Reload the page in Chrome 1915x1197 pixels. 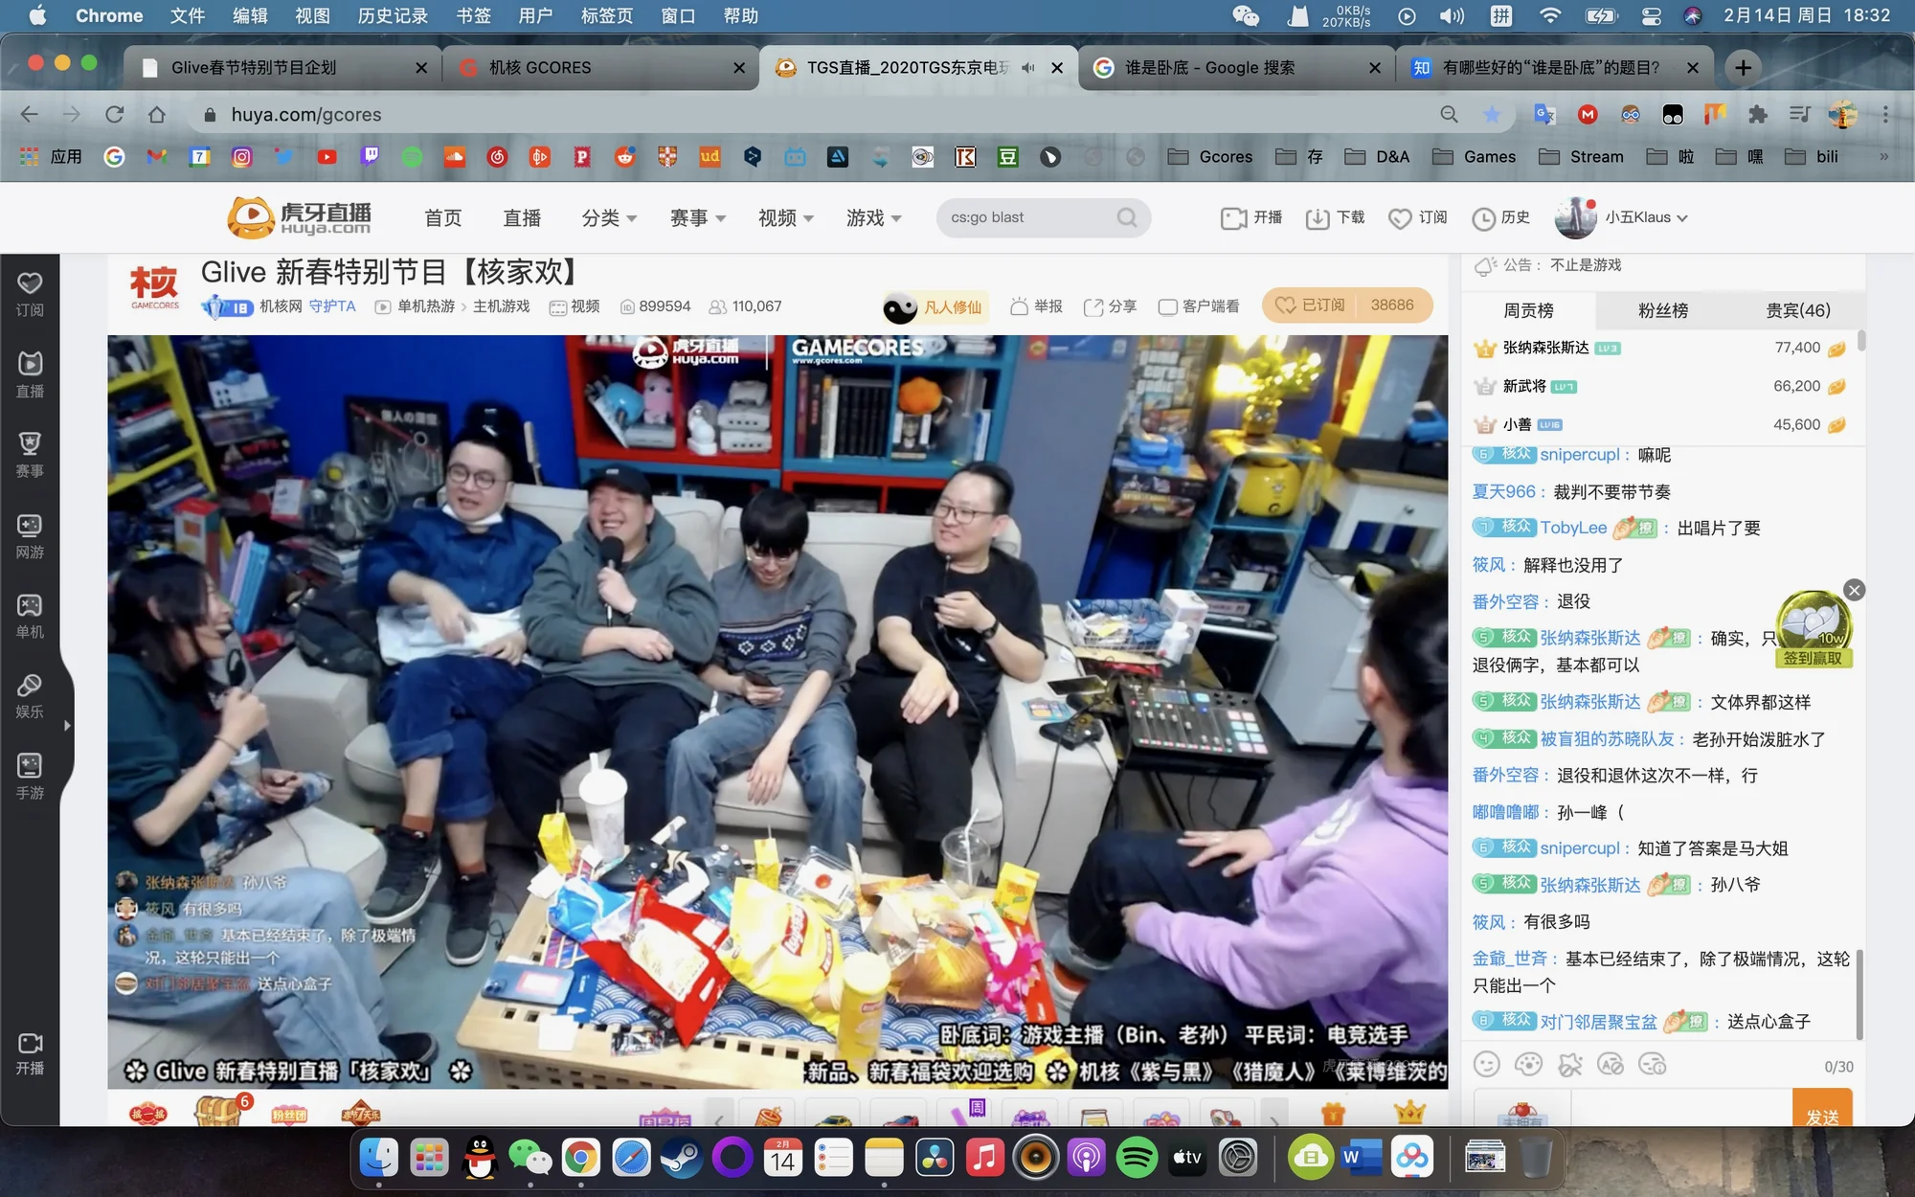115,115
